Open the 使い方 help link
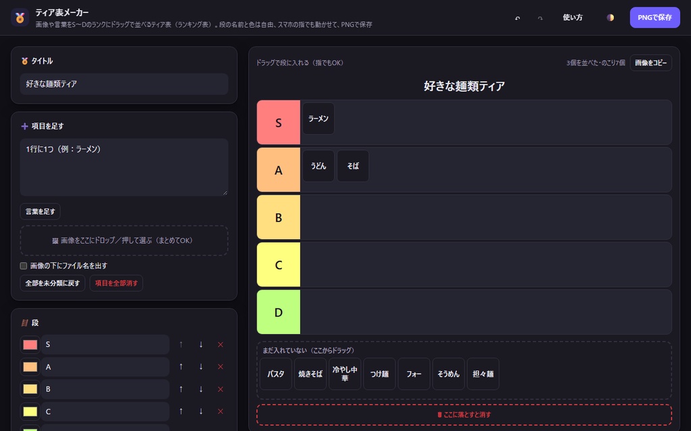The width and height of the screenshot is (691, 431). tap(572, 18)
